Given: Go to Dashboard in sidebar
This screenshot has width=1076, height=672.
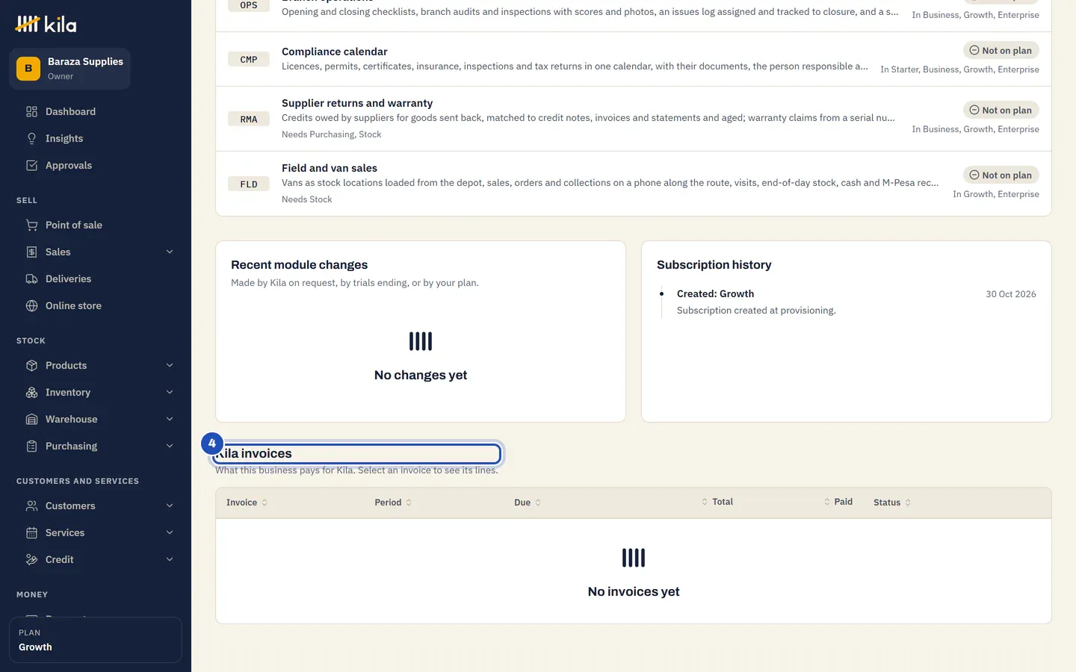Looking at the screenshot, I should [96, 111].
